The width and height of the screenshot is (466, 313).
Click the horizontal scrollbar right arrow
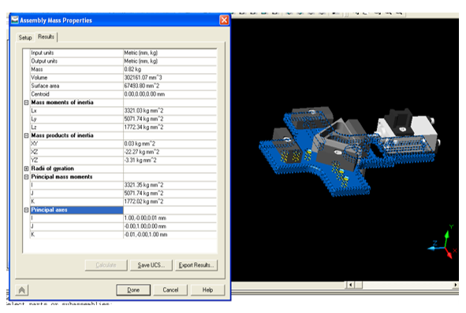coord(456,285)
